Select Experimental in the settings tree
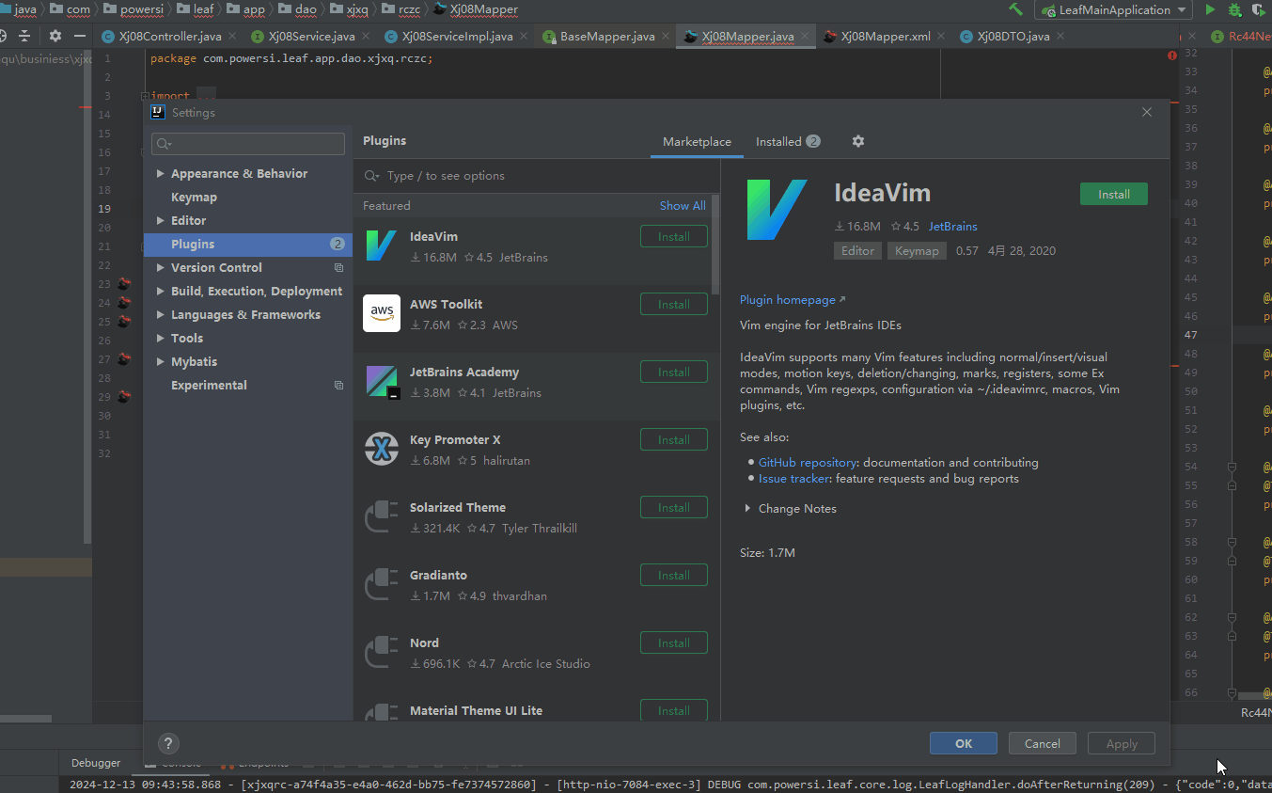 (x=209, y=386)
